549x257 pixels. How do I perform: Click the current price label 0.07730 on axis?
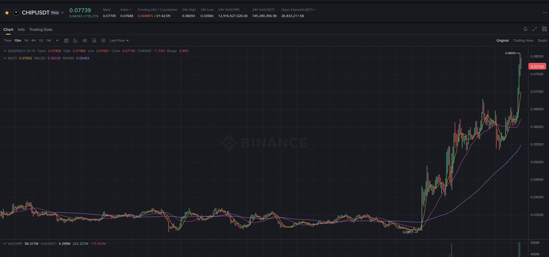pos(537,67)
